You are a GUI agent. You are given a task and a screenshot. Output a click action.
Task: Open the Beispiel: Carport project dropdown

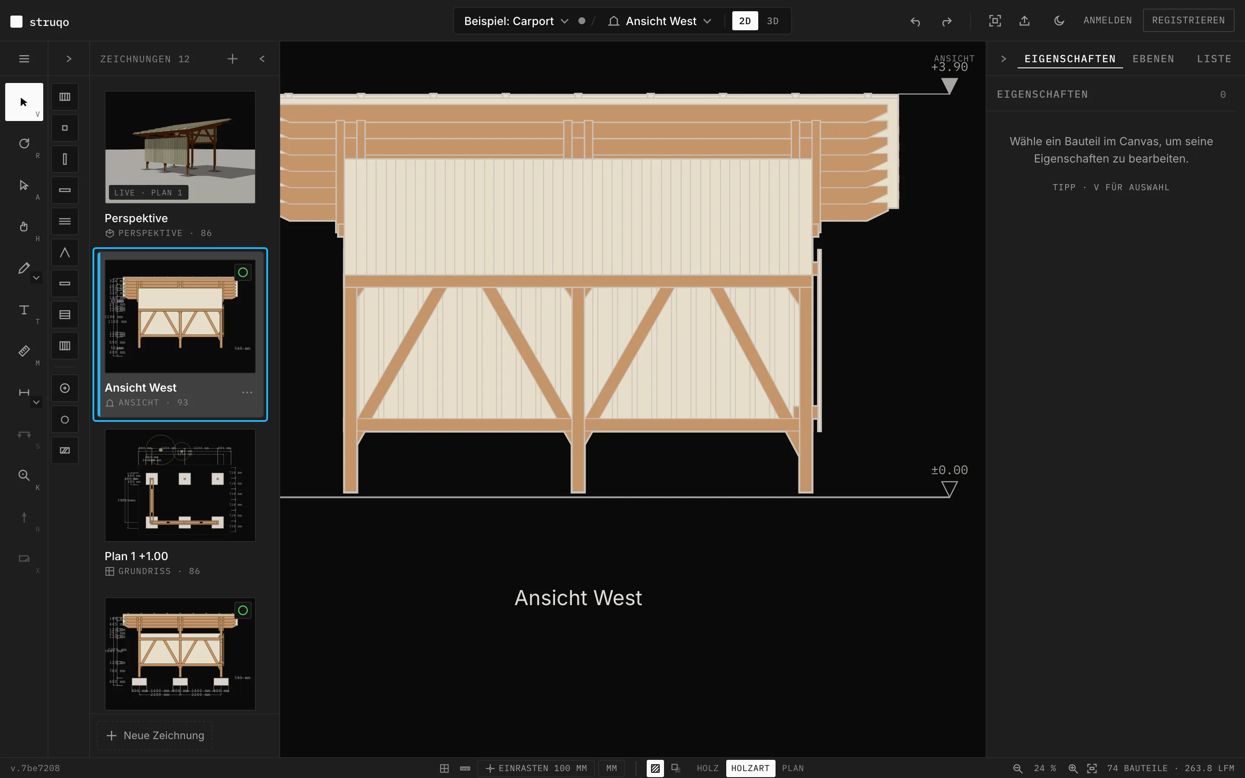(517, 21)
